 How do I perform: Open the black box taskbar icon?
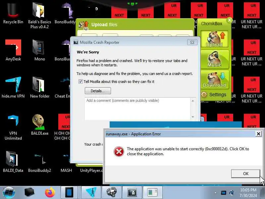[29, 192]
